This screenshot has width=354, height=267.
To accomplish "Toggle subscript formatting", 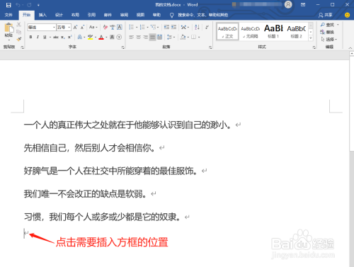I will [x=63, y=37].
